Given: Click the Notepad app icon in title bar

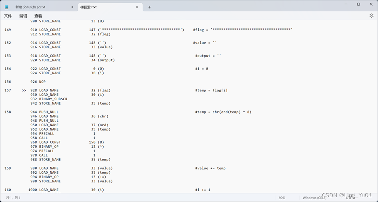Looking at the screenshot, I should (x=6, y=7).
